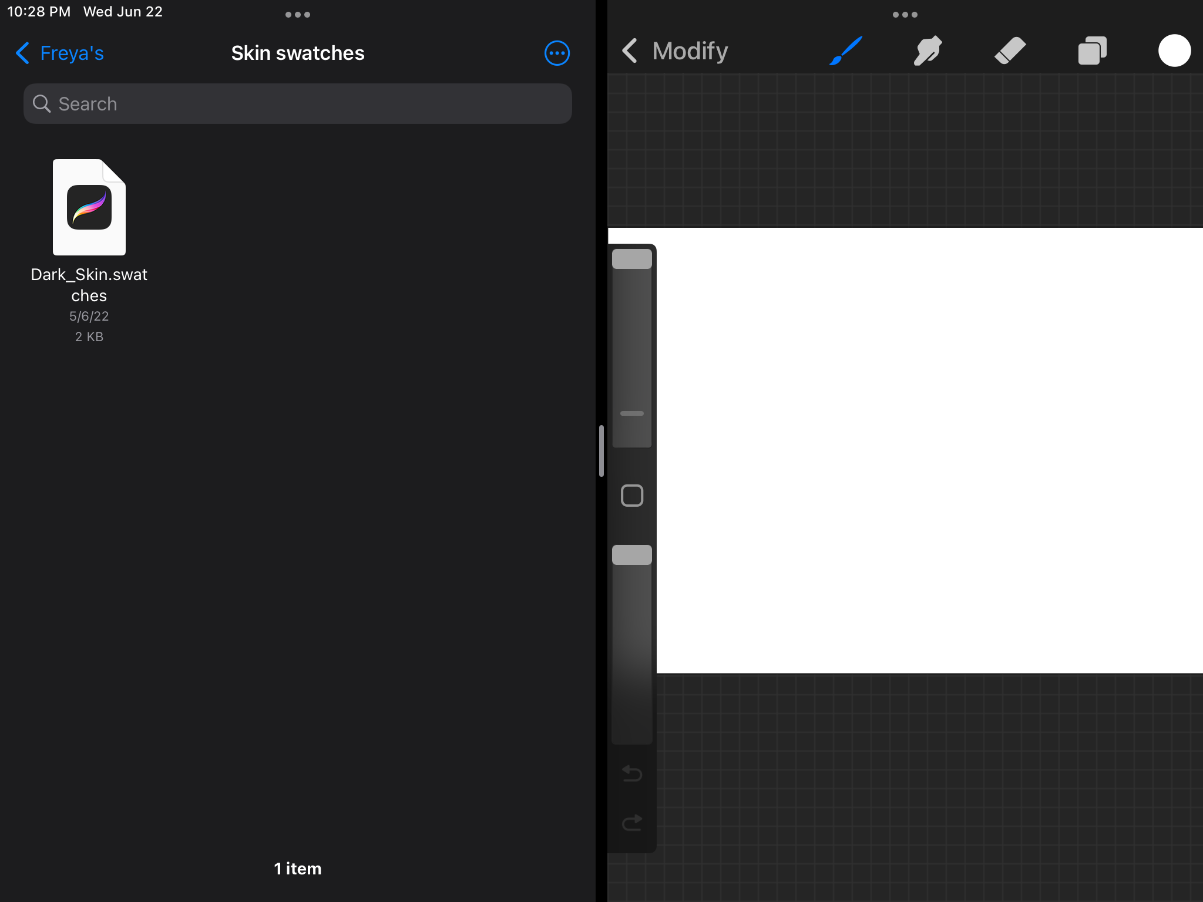Tap the square Modify button in sidebar
The image size is (1203, 902).
pos(632,496)
